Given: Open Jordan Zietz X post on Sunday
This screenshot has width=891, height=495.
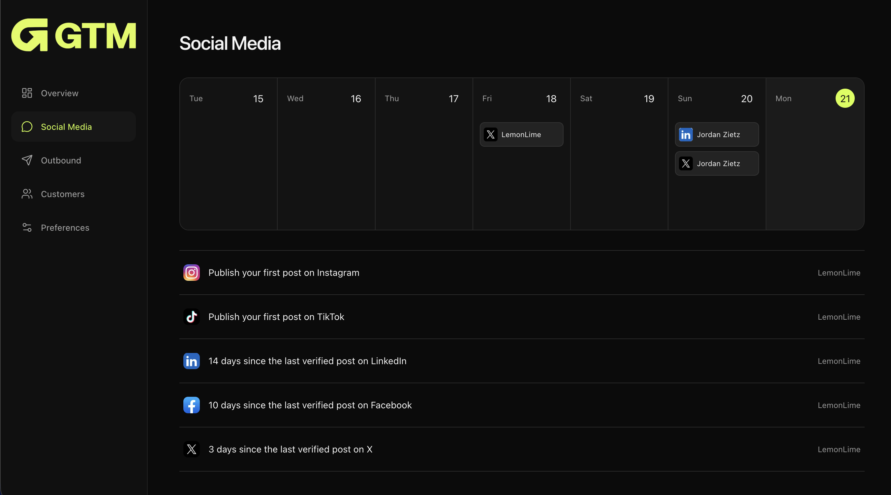Looking at the screenshot, I should coord(717,163).
